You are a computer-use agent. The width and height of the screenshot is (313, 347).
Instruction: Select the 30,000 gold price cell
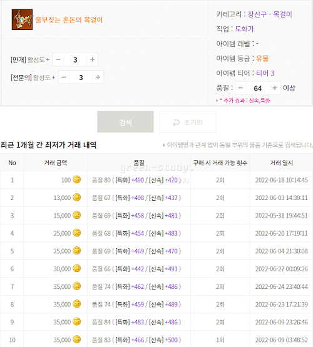[x=55, y=269]
